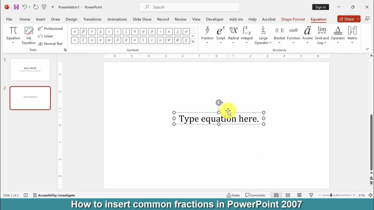Screen dimensions: 374x210
Task: Open the Bracket structures dropdown
Action: click(279, 35)
